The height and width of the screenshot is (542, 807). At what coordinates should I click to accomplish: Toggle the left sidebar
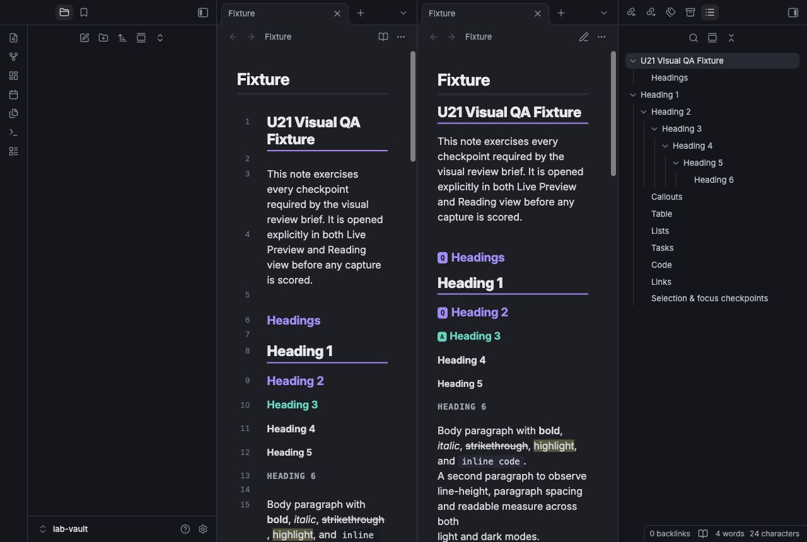point(203,13)
